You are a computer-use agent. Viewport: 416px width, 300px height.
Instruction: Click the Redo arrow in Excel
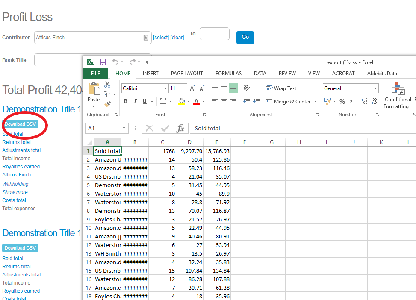click(x=133, y=62)
